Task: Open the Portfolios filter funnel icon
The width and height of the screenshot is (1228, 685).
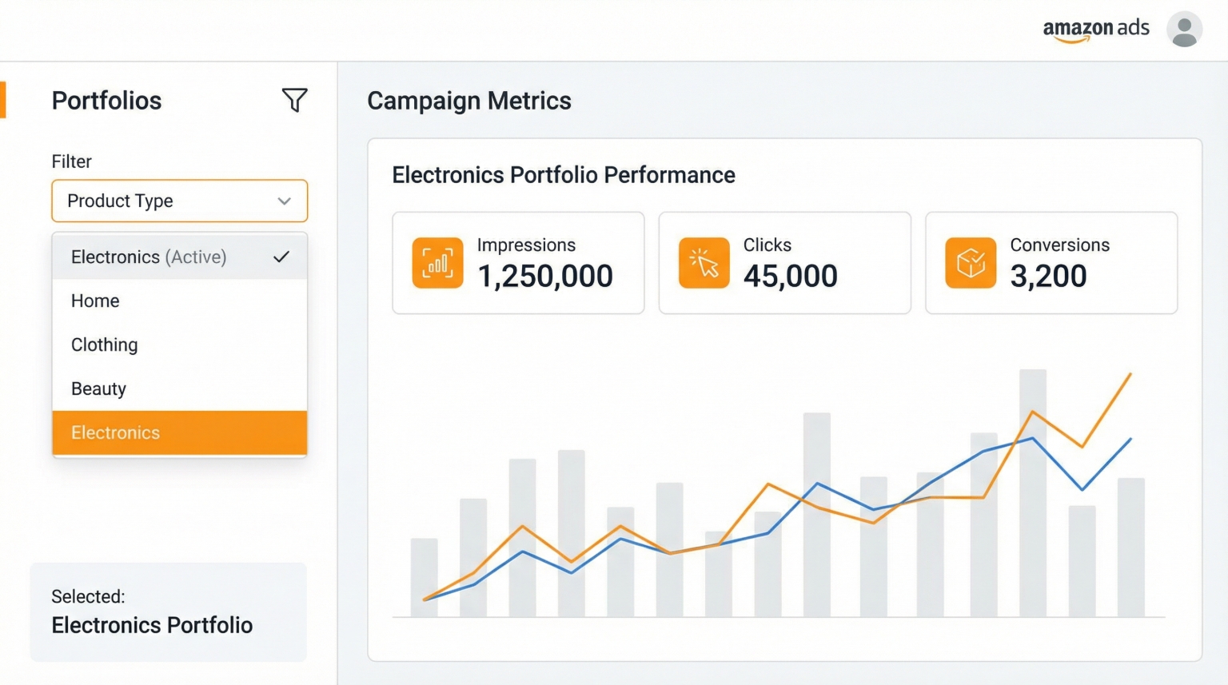Action: [x=294, y=100]
